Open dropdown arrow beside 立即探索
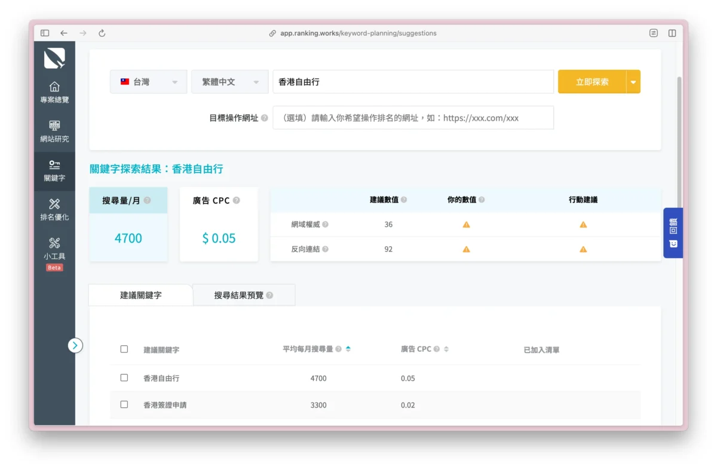Screen dimensions: 717x469 coord(633,82)
